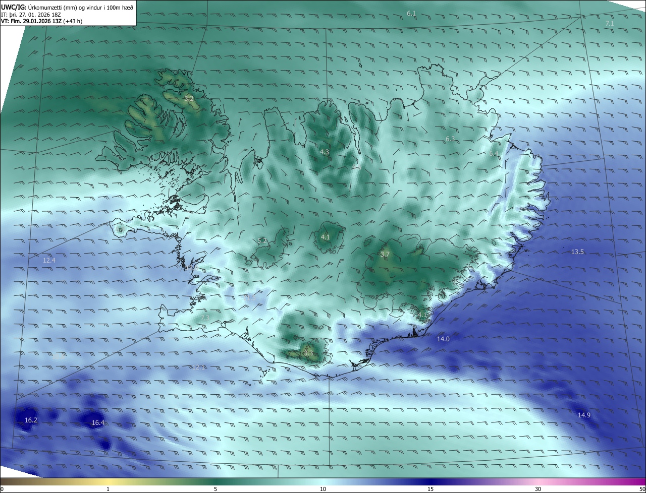Click the map value 6.4
This screenshot has height=493, width=646.
coord(494,154)
